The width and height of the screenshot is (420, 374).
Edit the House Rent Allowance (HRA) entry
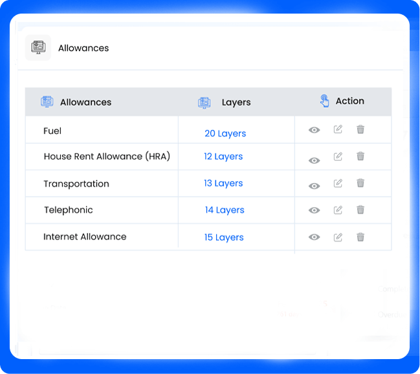[x=338, y=156]
